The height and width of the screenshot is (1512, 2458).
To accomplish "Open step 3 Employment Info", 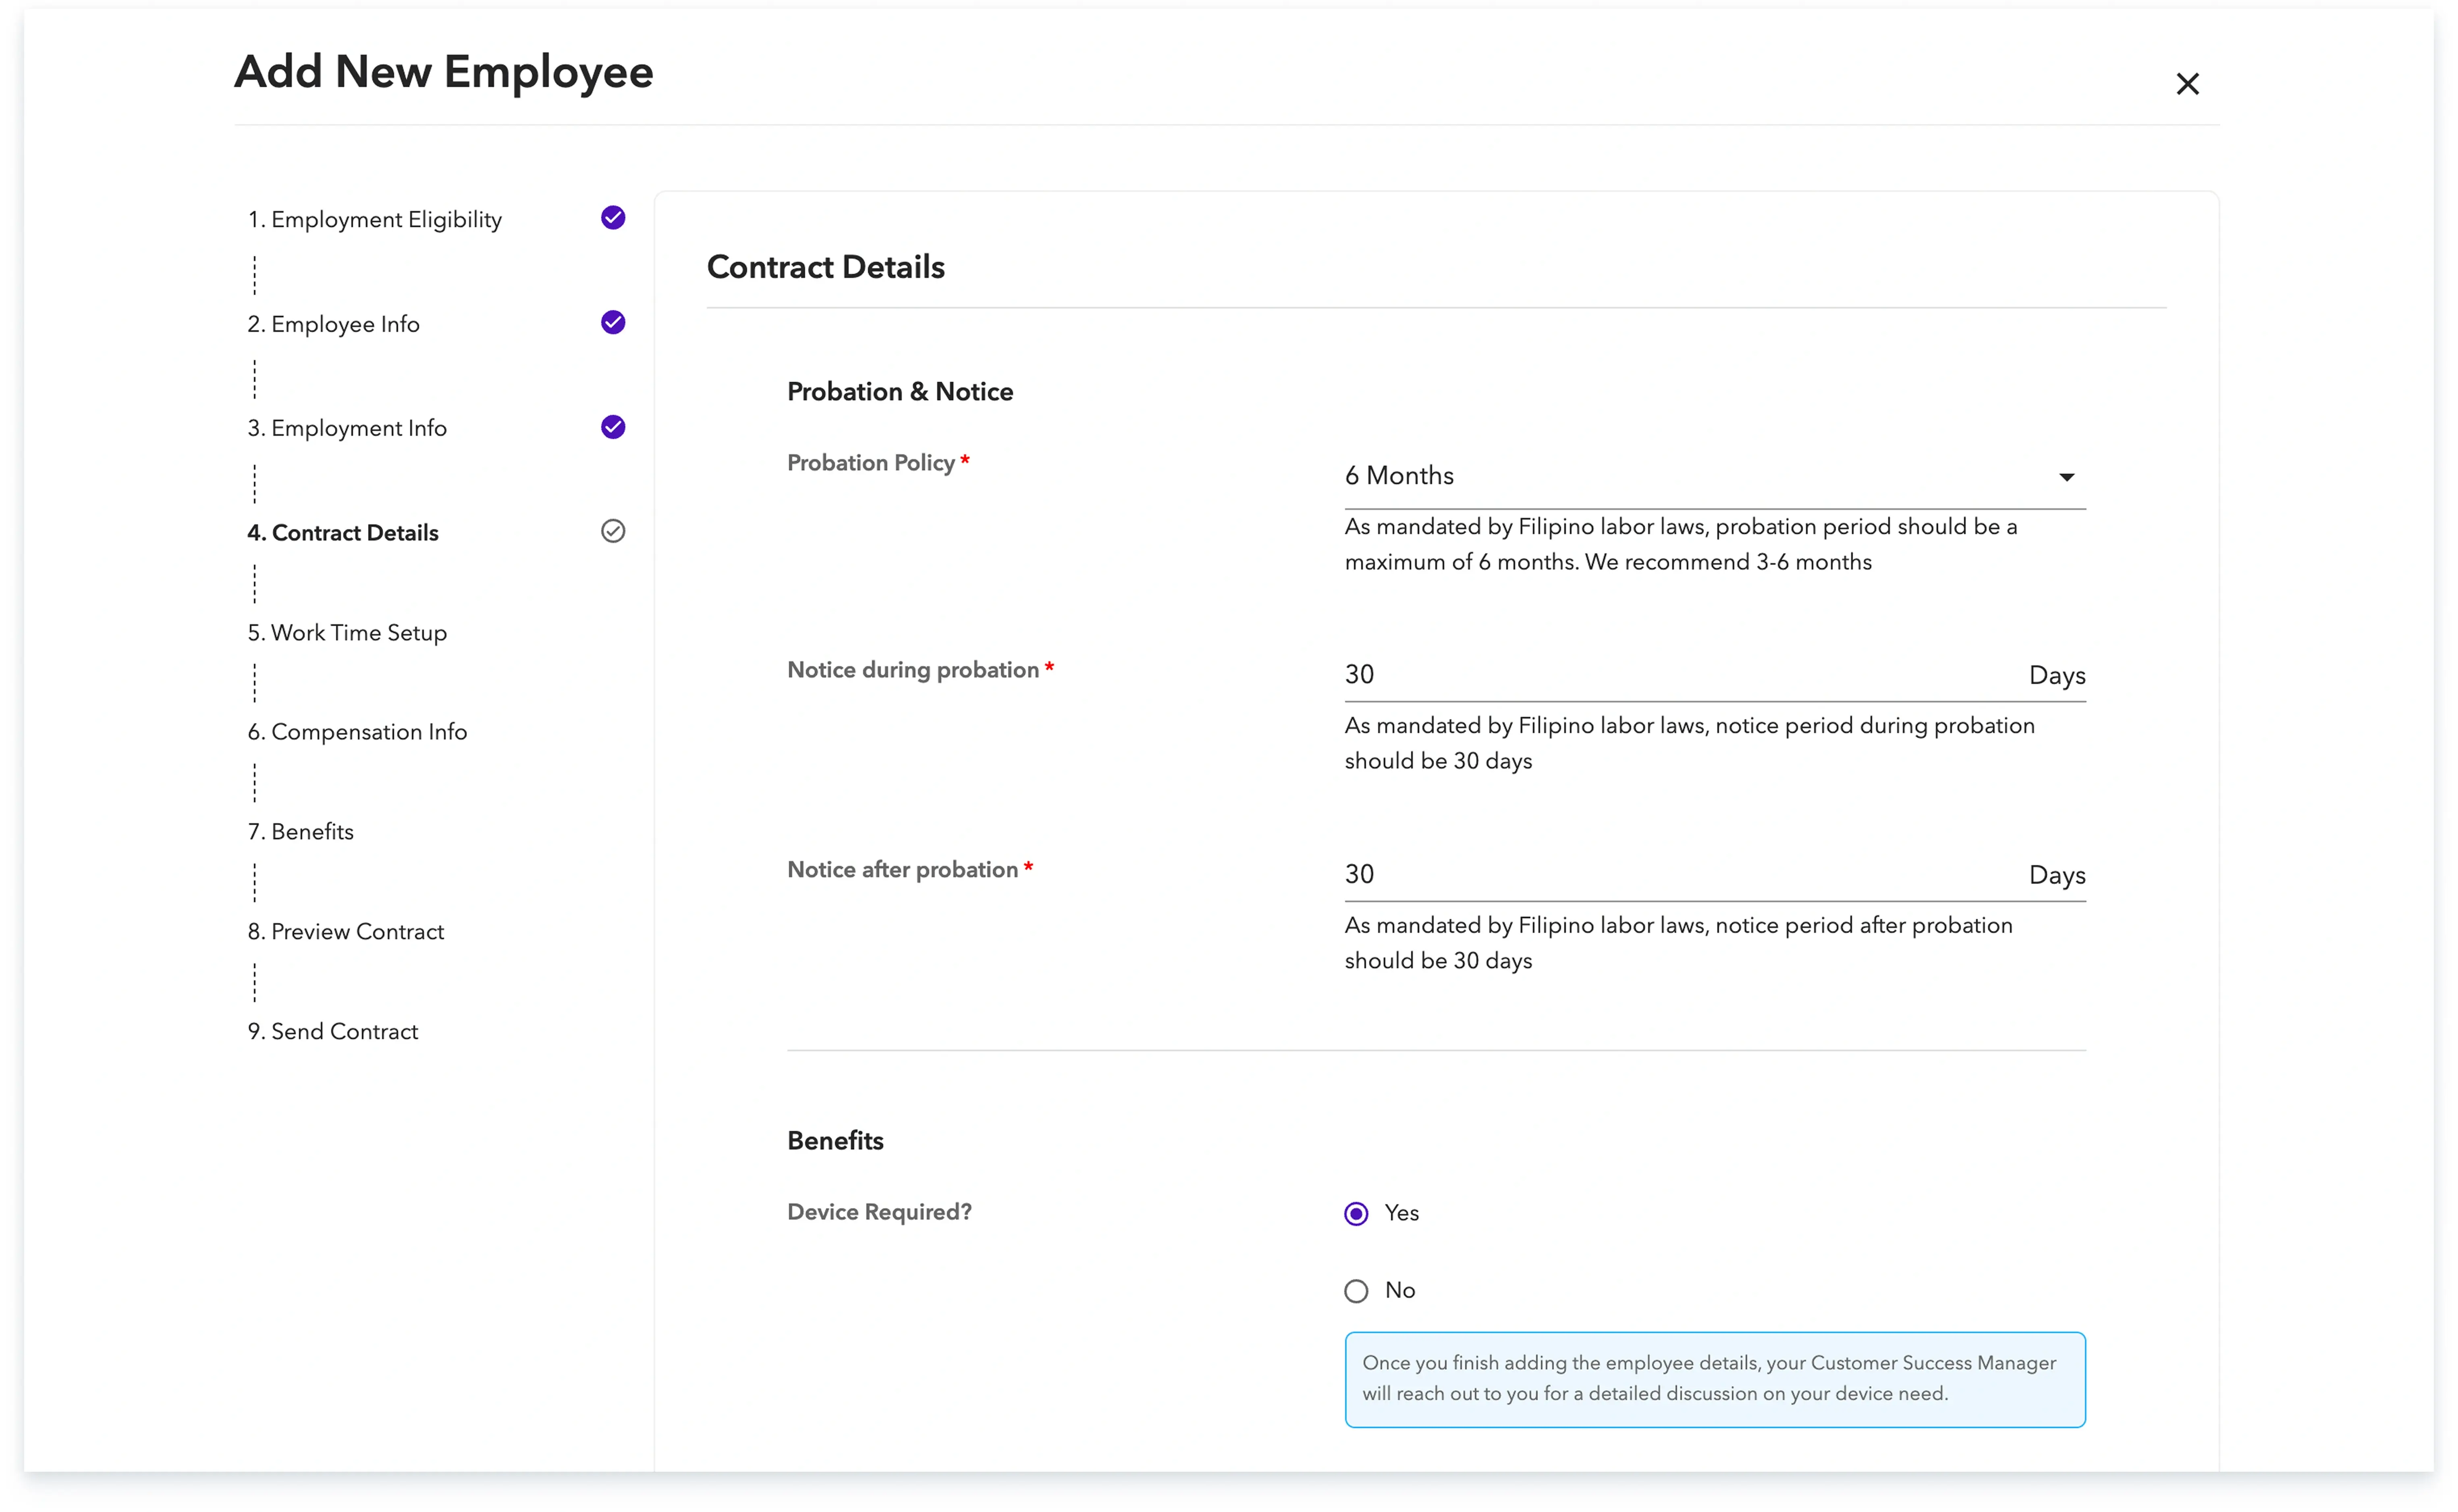I will 346,428.
